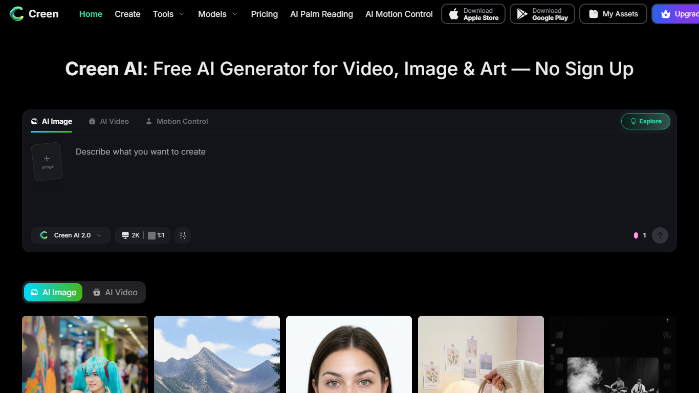Click the Upgrade button
The width and height of the screenshot is (699, 393).
click(x=675, y=14)
